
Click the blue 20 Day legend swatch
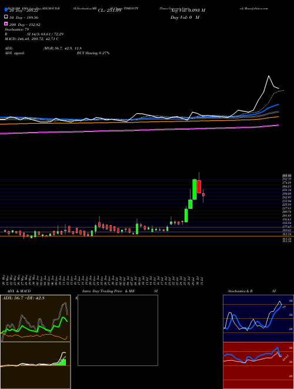[6, 10]
